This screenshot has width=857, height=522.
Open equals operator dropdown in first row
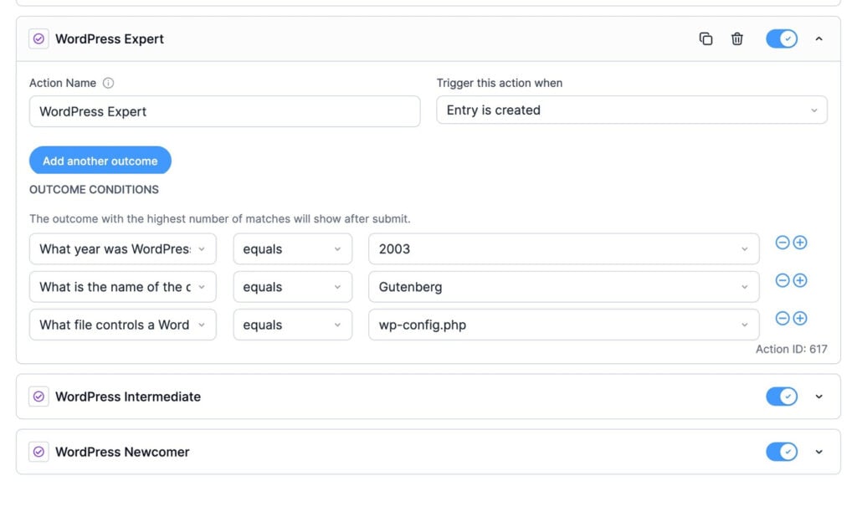(x=292, y=249)
